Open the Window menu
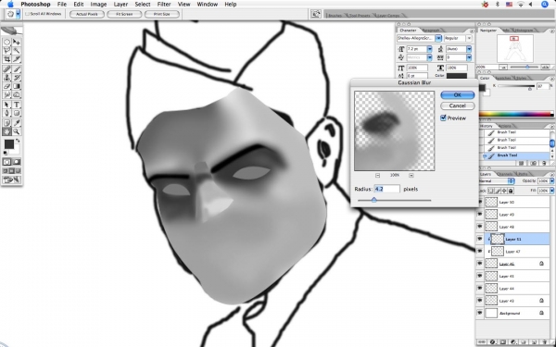Screen dimensions: 556x347 point(208,5)
